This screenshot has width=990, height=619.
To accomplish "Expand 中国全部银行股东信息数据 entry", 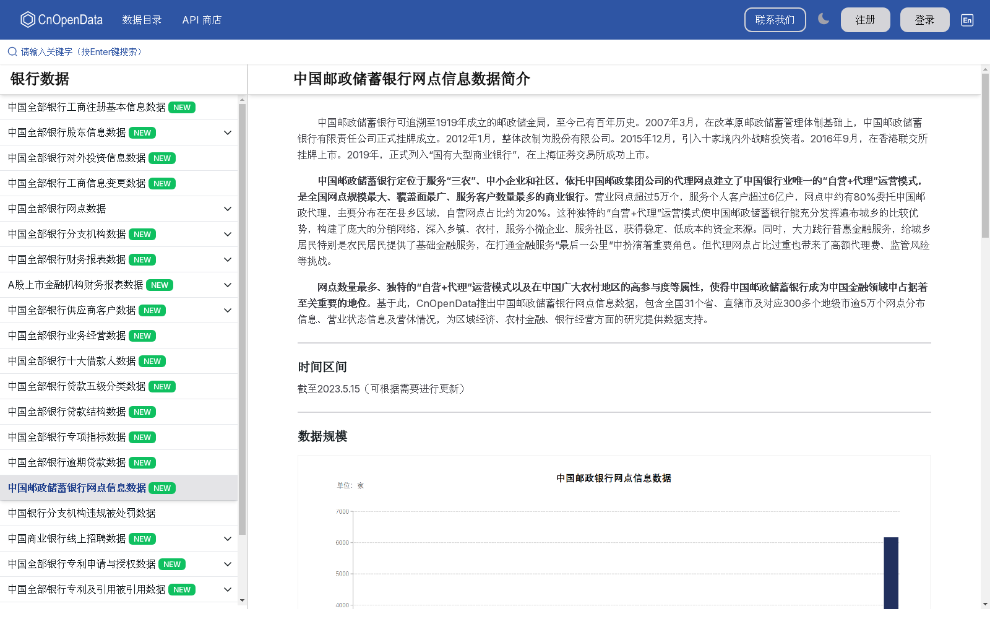I will coord(227,132).
